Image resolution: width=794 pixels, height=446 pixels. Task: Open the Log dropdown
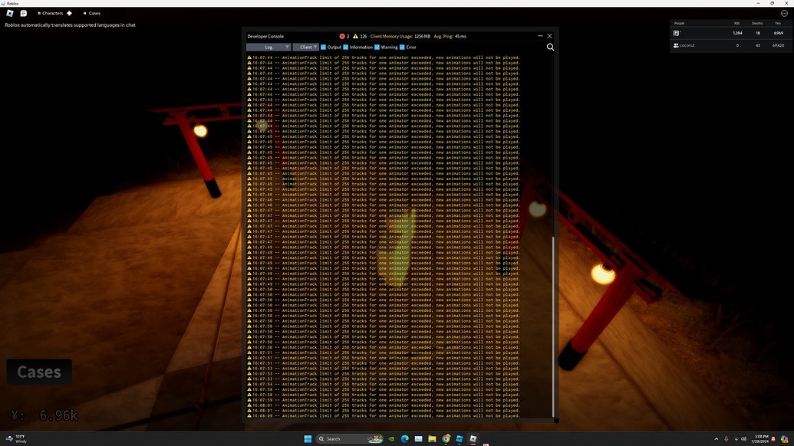(x=269, y=47)
